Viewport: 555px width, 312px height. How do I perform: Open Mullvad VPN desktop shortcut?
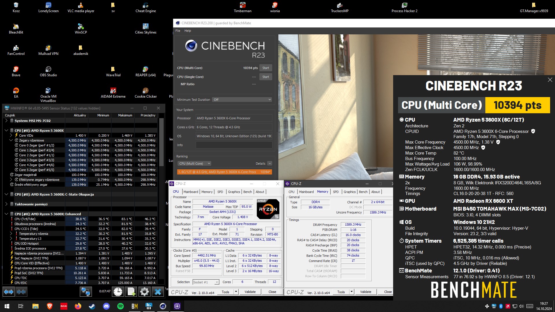click(x=48, y=50)
